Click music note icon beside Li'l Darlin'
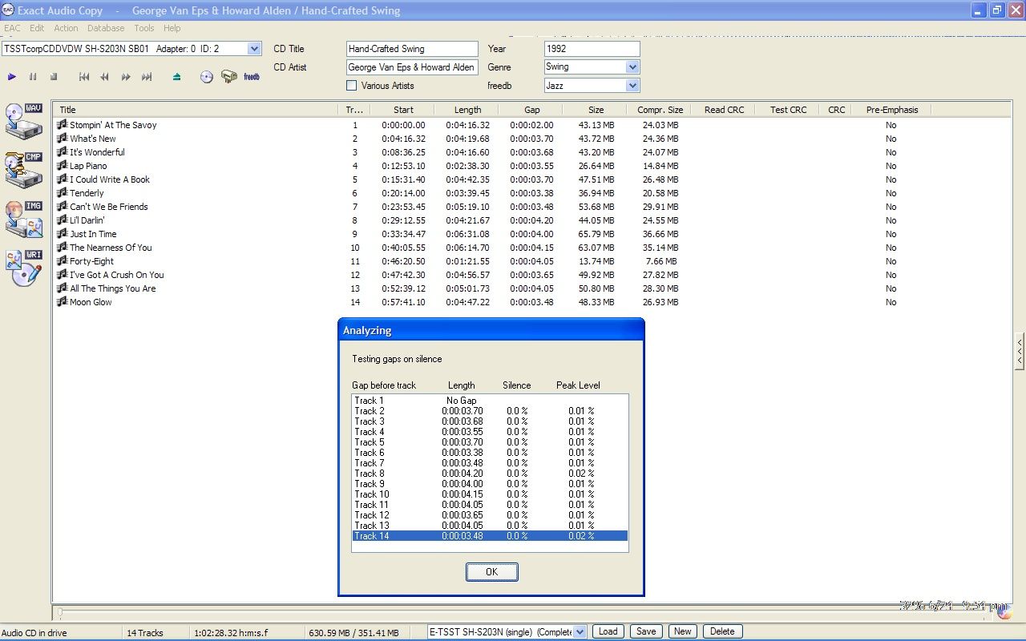 click(x=62, y=220)
